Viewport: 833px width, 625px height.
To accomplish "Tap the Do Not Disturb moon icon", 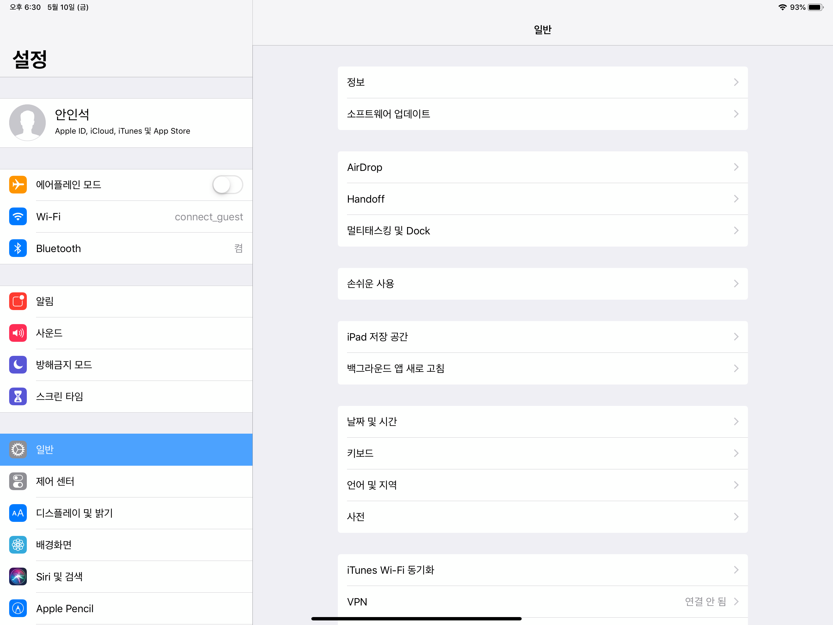I will coord(18,364).
